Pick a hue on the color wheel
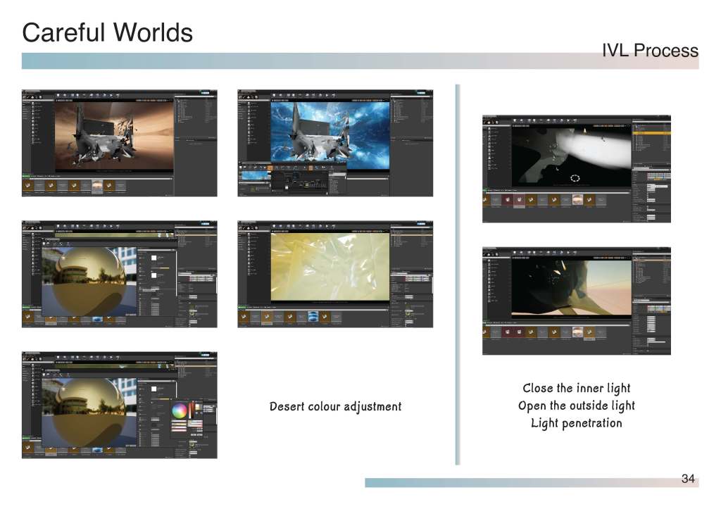Screen dimensions: 721x509 coord(180,410)
